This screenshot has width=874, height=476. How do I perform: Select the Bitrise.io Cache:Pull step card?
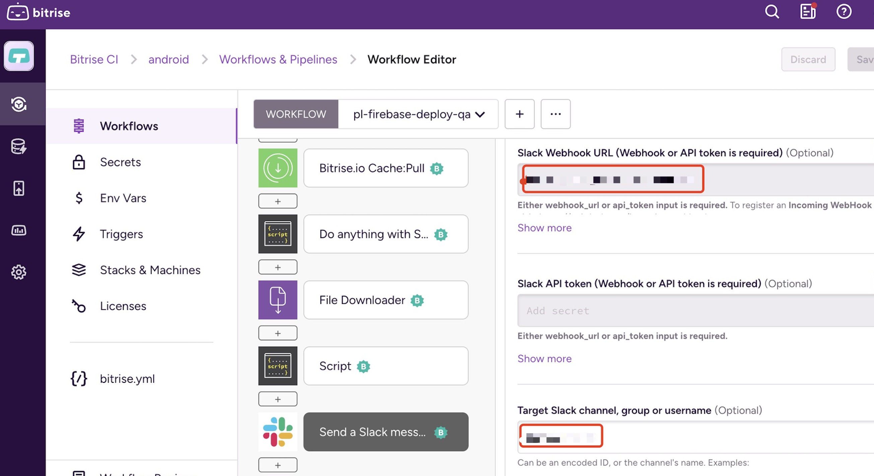tap(386, 168)
